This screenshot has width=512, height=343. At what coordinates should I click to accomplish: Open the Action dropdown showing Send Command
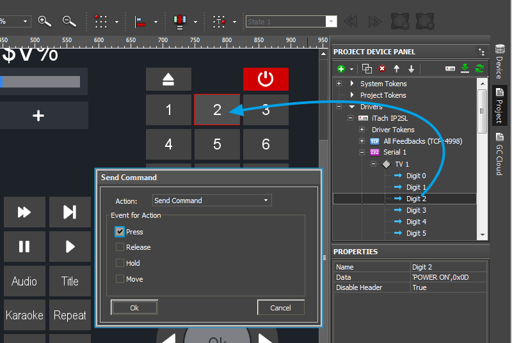point(212,201)
